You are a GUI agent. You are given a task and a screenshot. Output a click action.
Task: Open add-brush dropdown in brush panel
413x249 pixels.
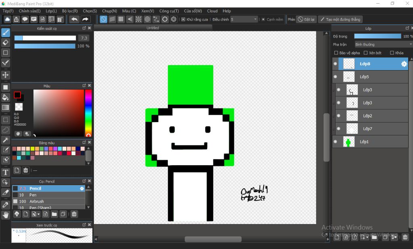click(36, 214)
